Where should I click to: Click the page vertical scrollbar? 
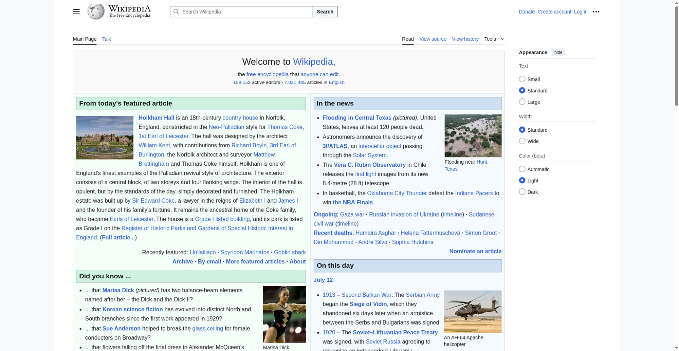(x=676, y=56)
